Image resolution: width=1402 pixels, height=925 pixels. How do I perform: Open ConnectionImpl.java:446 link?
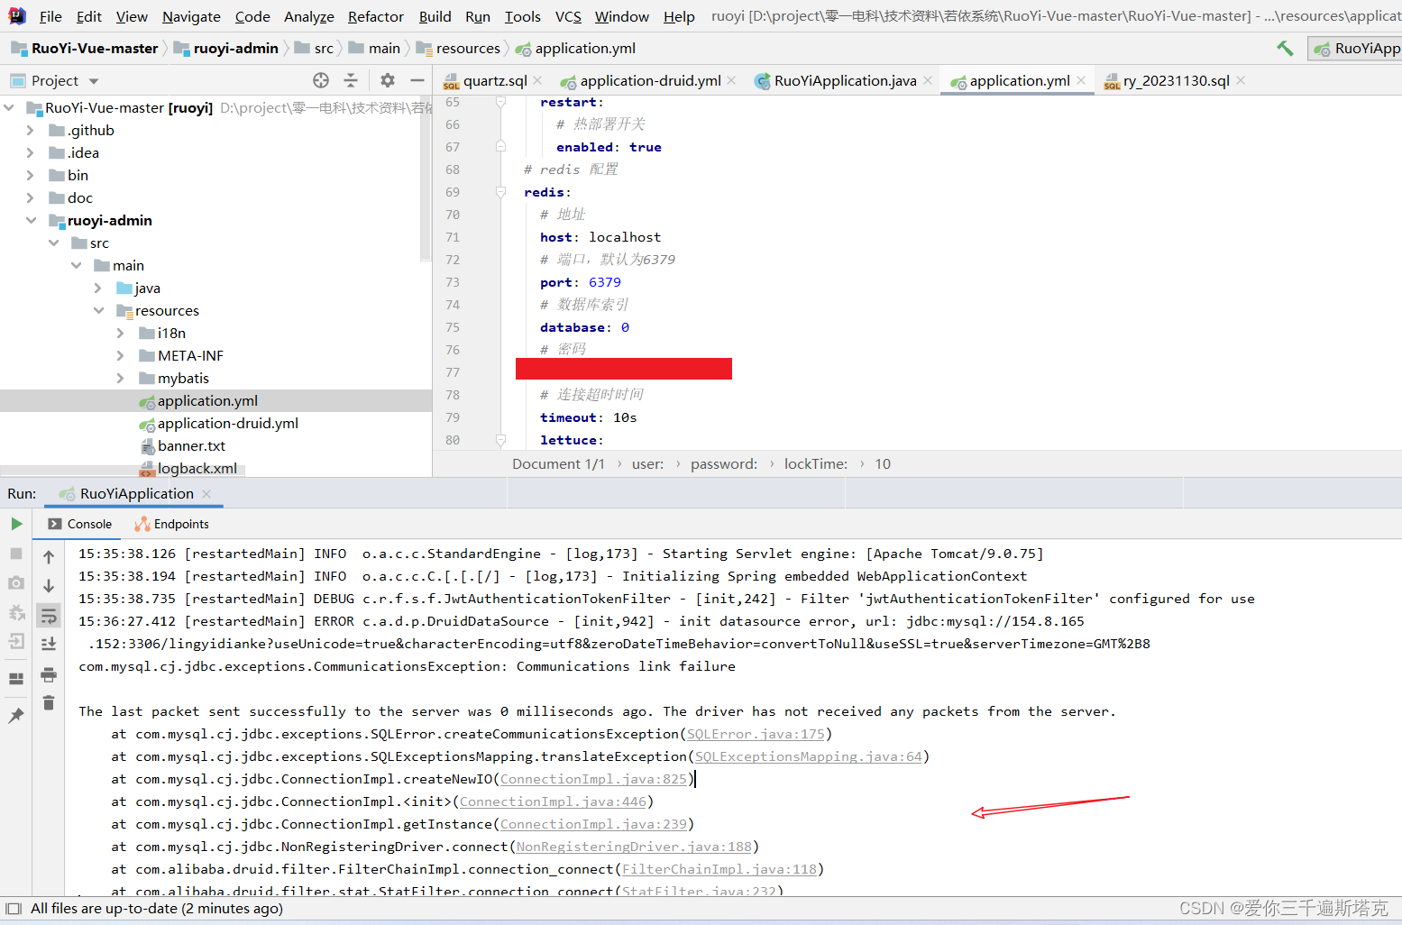point(553,801)
